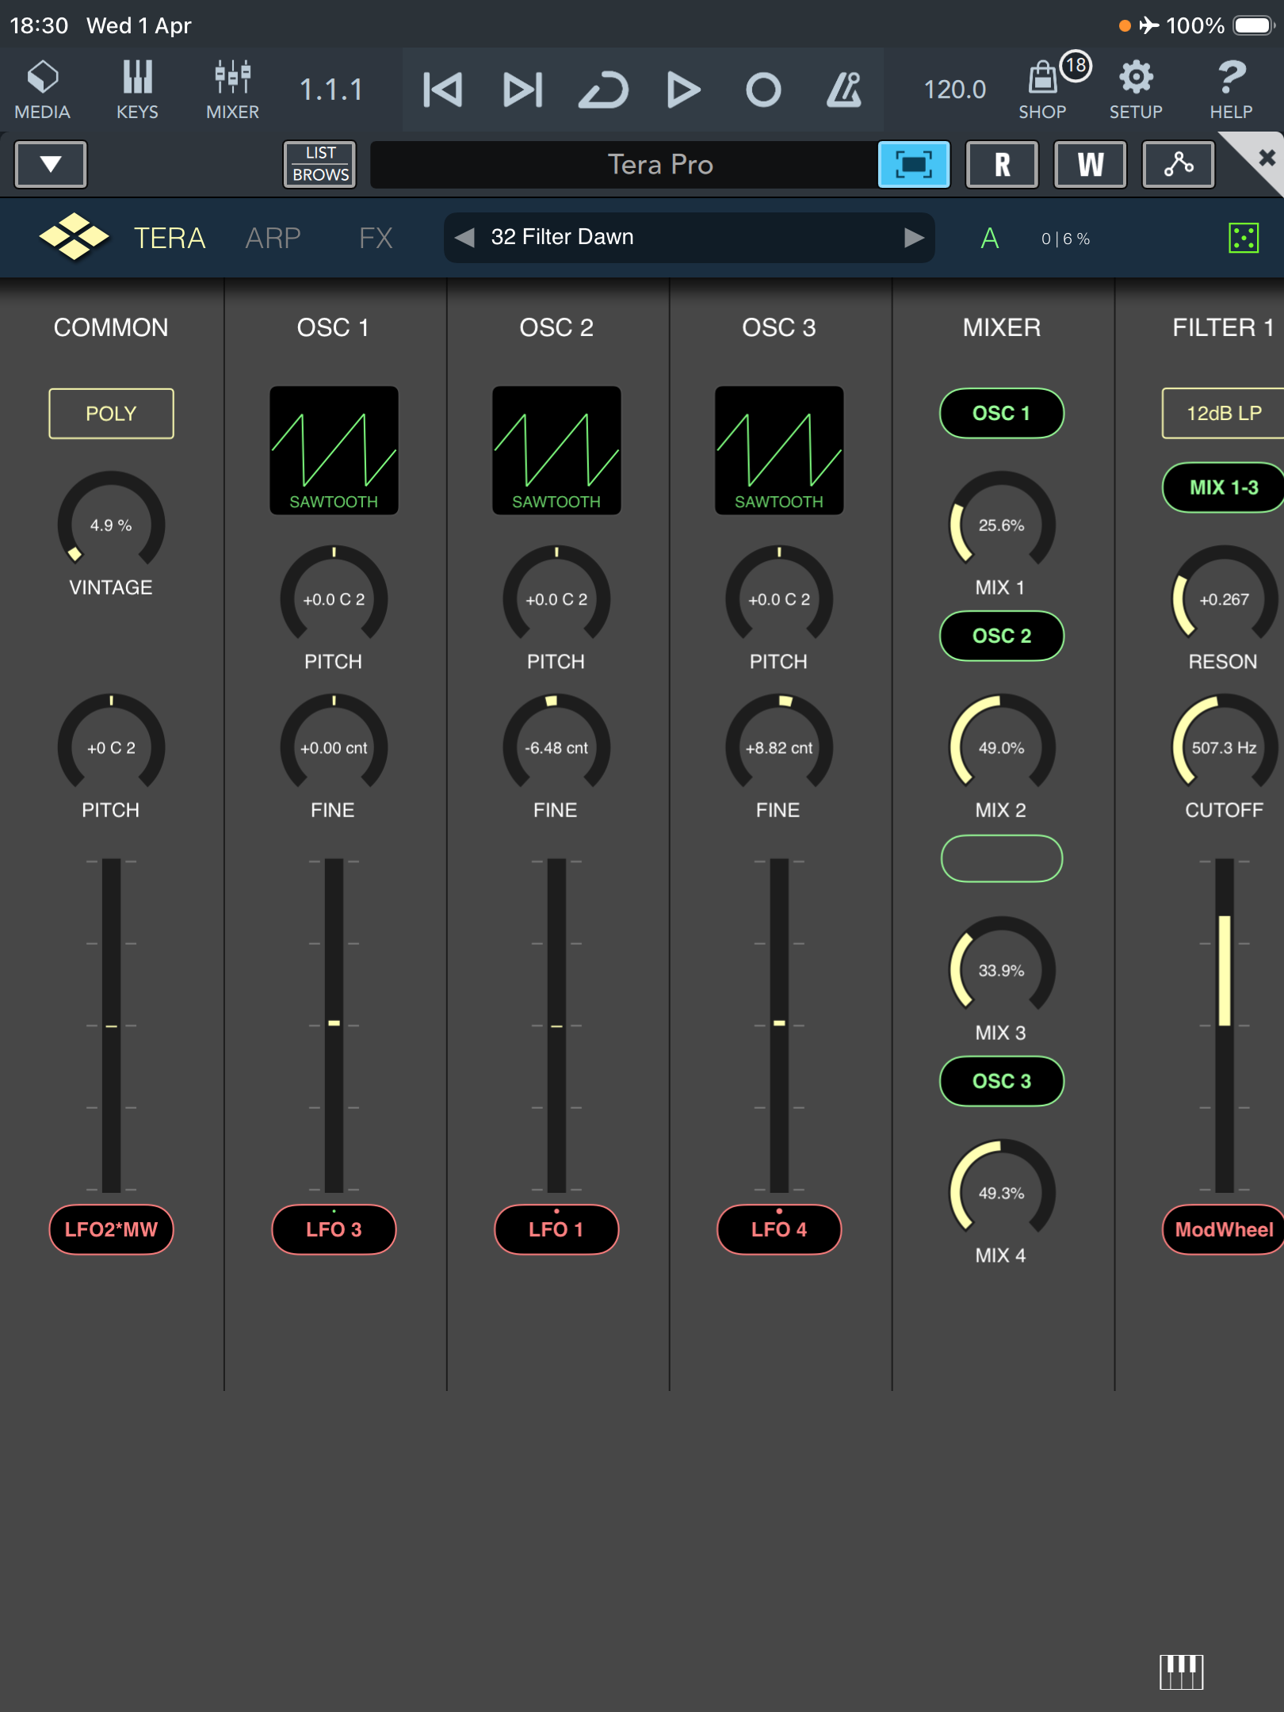Open the SETUP gear
The image size is (1284, 1712).
[x=1136, y=90]
